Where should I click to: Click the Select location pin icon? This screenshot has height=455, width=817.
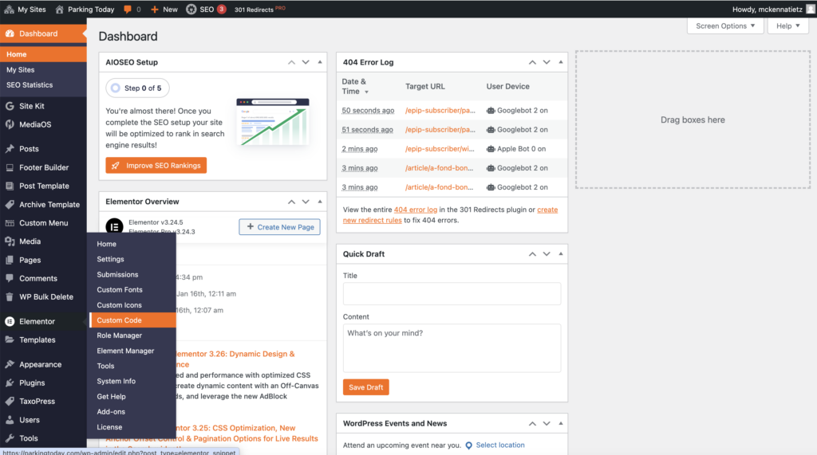(468, 445)
